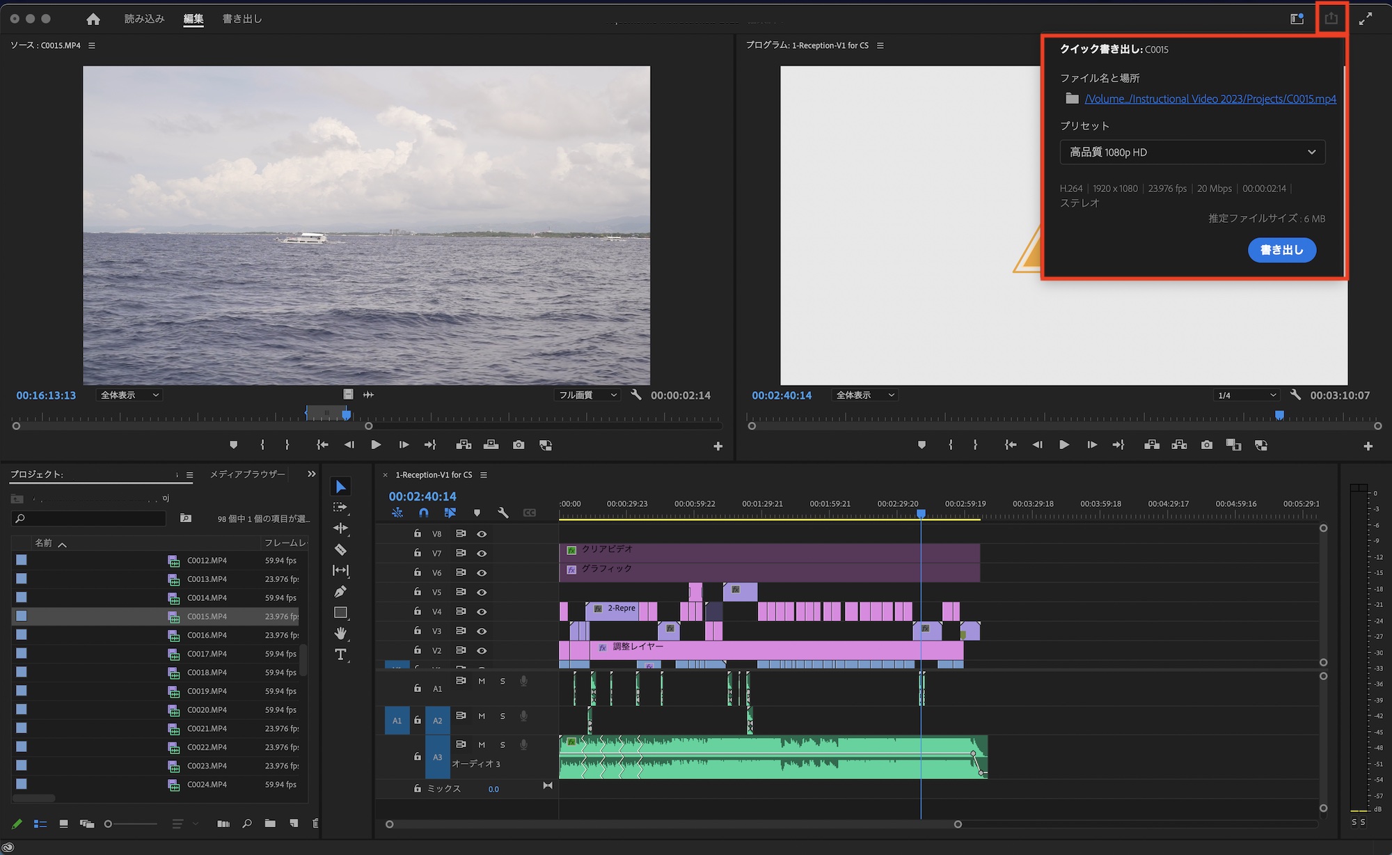The image size is (1392, 855).
Task: Switch to the 読み込み workspace tab
Action: (x=144, y=19)
